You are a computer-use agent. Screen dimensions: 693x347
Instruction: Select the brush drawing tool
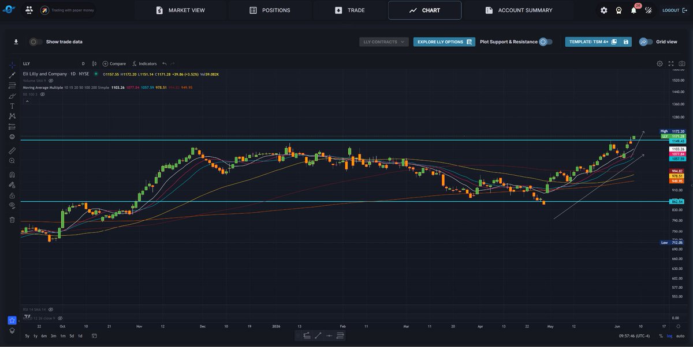pos(12,96)
